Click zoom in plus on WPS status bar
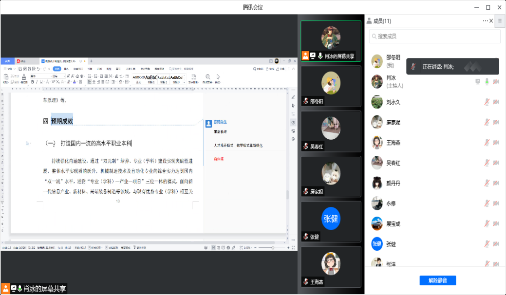The image size is (506, 295). click(x=288, y=248)
